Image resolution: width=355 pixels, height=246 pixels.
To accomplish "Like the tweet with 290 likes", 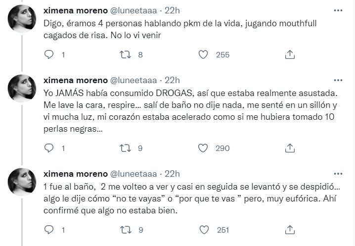I will [x=203, y=148].
